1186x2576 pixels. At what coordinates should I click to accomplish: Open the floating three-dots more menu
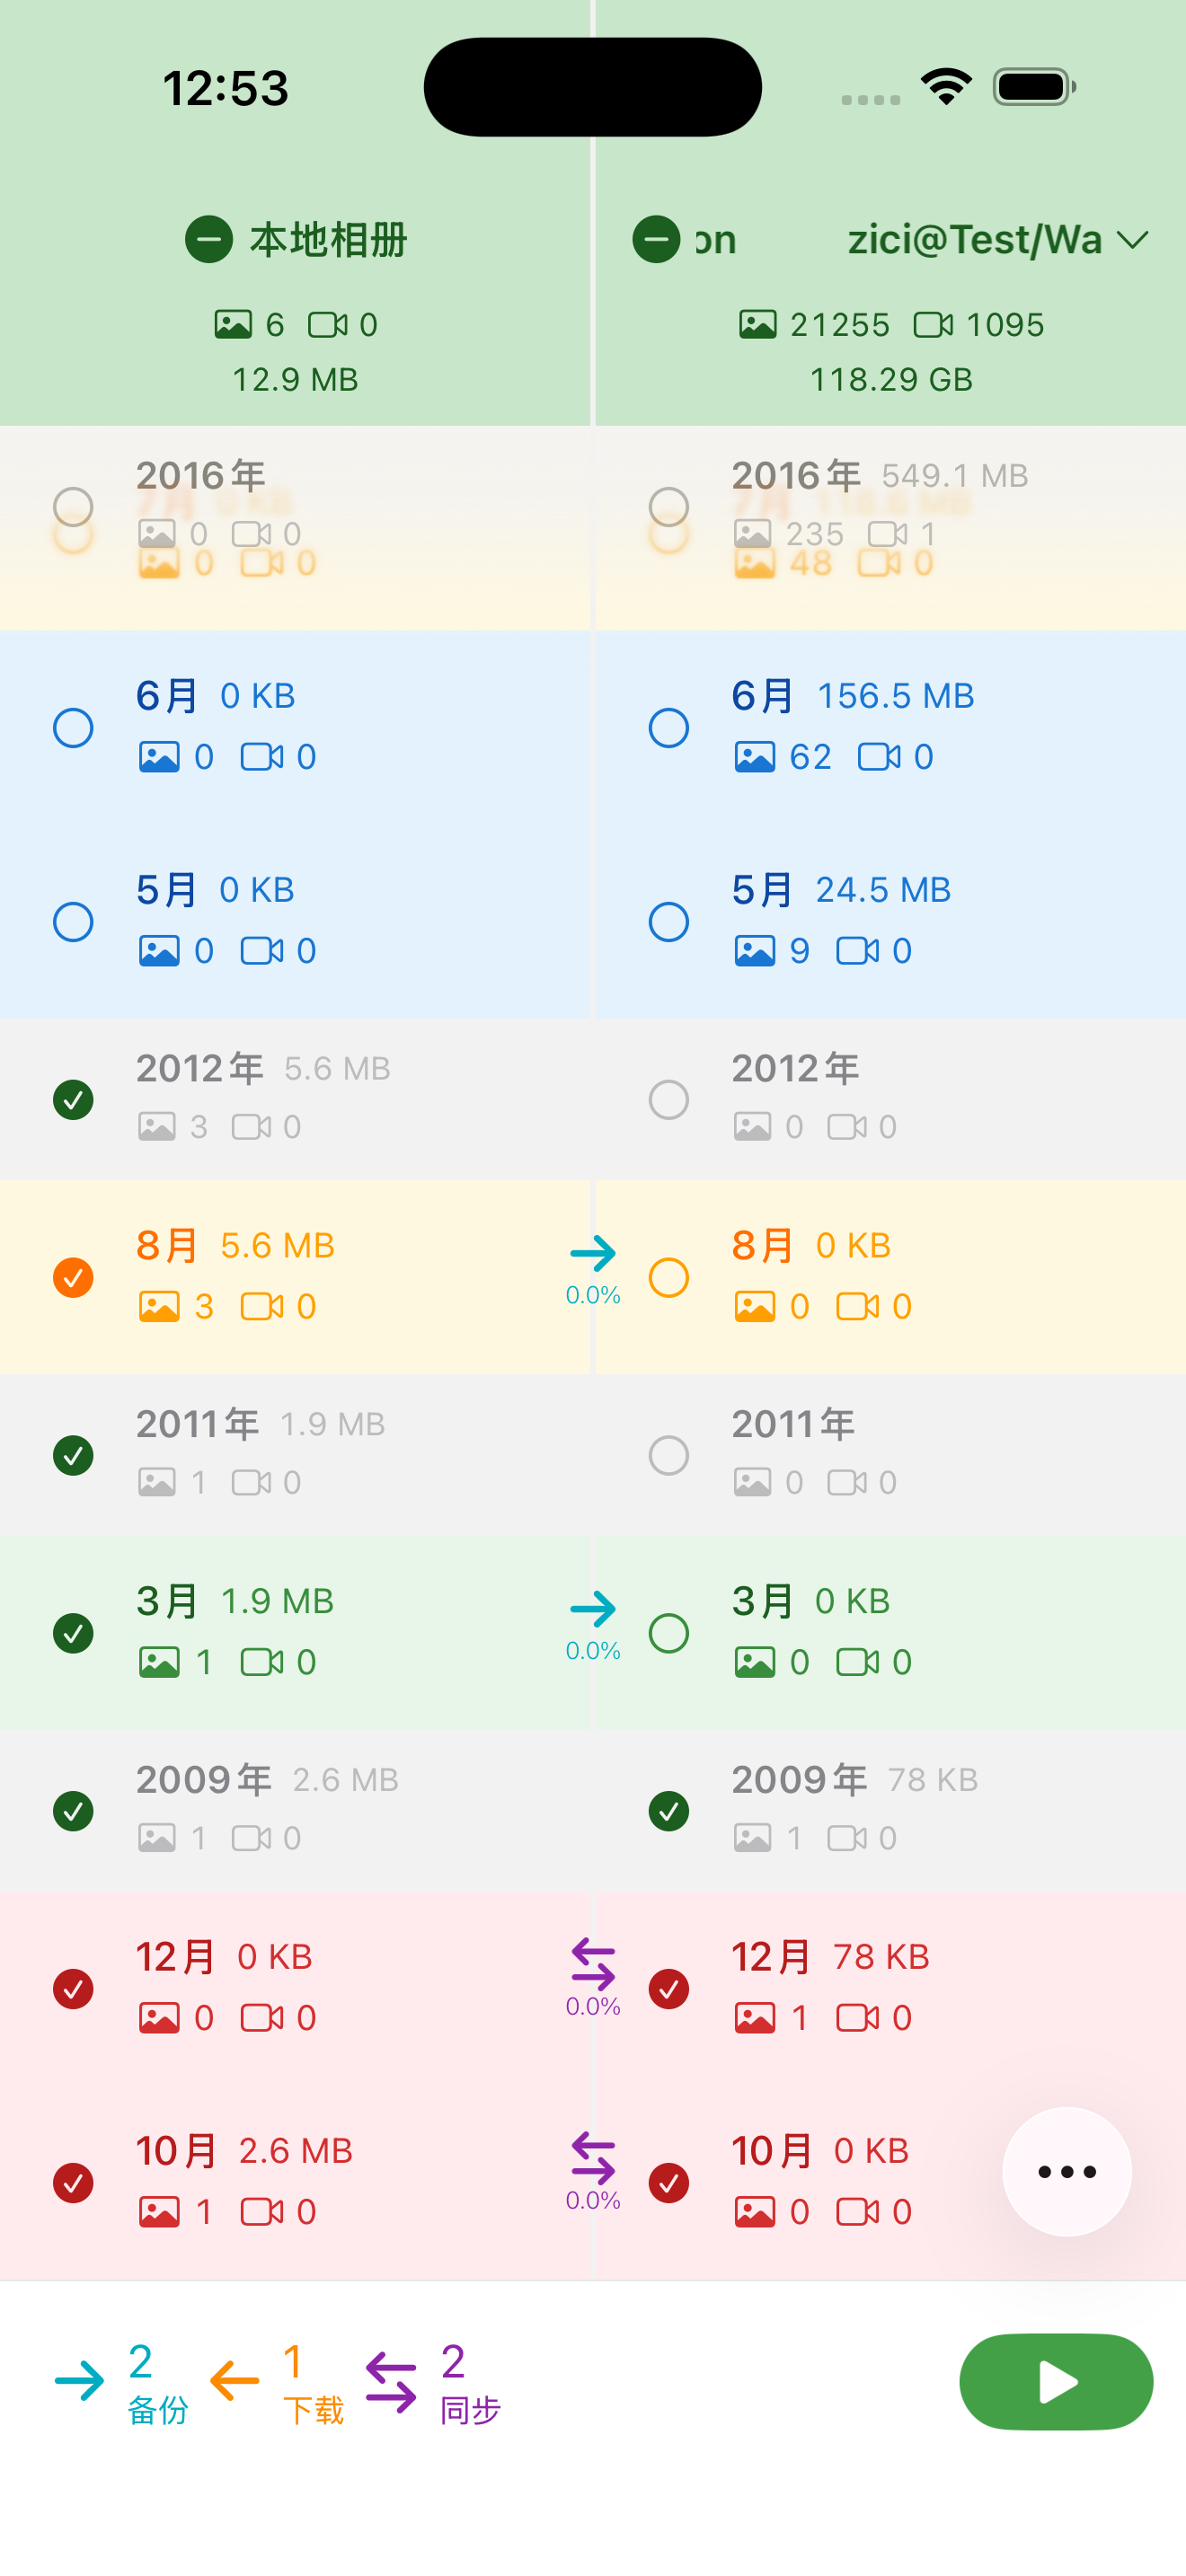coord(1066,2171)
